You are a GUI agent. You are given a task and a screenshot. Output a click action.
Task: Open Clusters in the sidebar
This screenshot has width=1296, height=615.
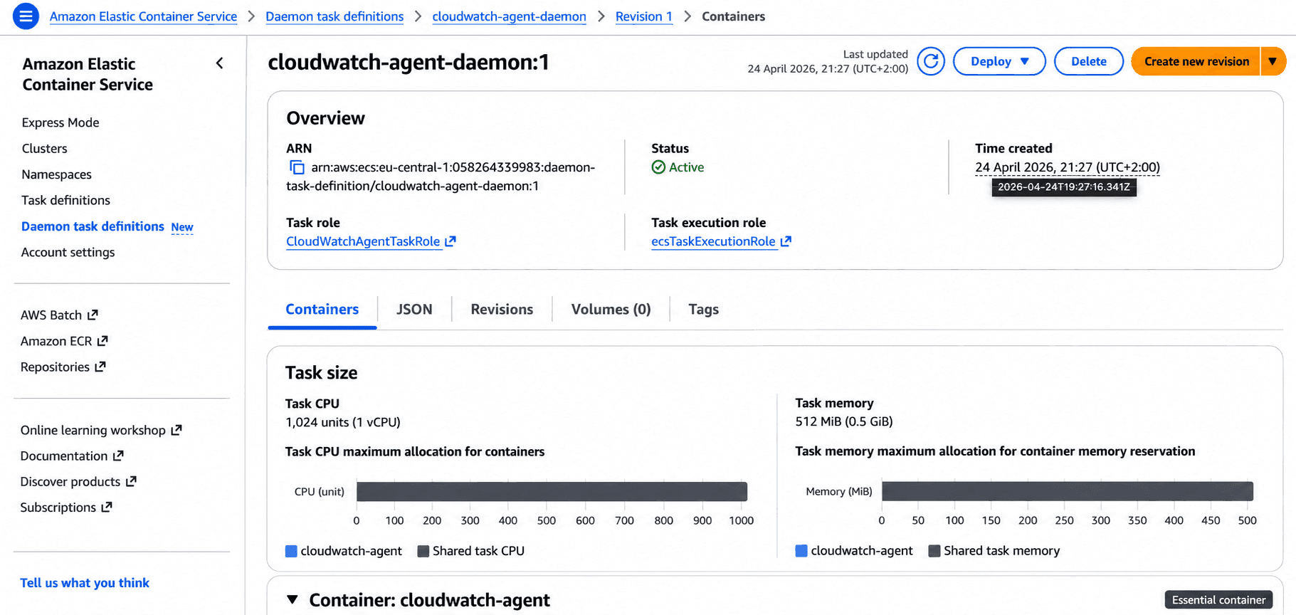click(x=45, y=148)
